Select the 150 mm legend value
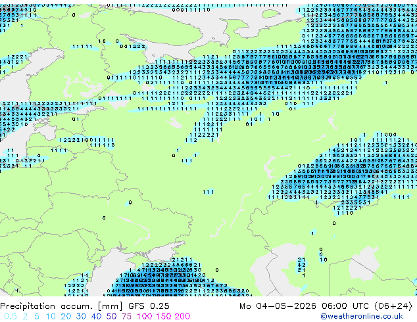This screenshot has width=417, height=322. coord(164,317)
